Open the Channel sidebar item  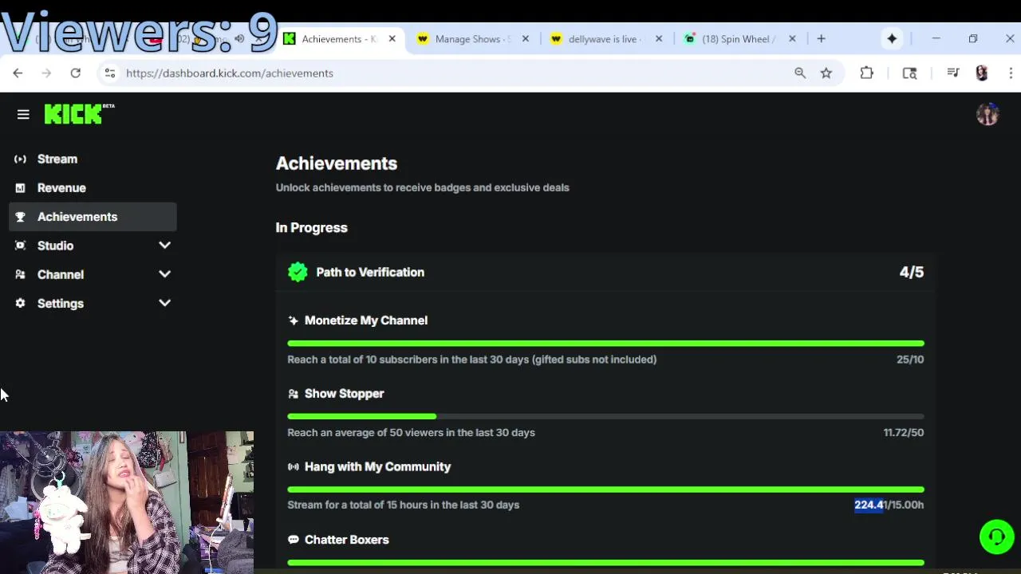(x=93, y=274)
